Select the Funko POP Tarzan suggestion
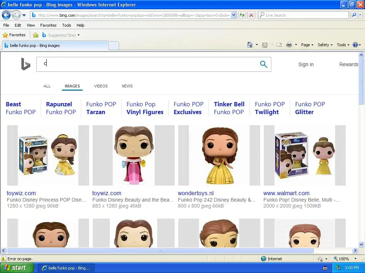 tap(101, 108)
